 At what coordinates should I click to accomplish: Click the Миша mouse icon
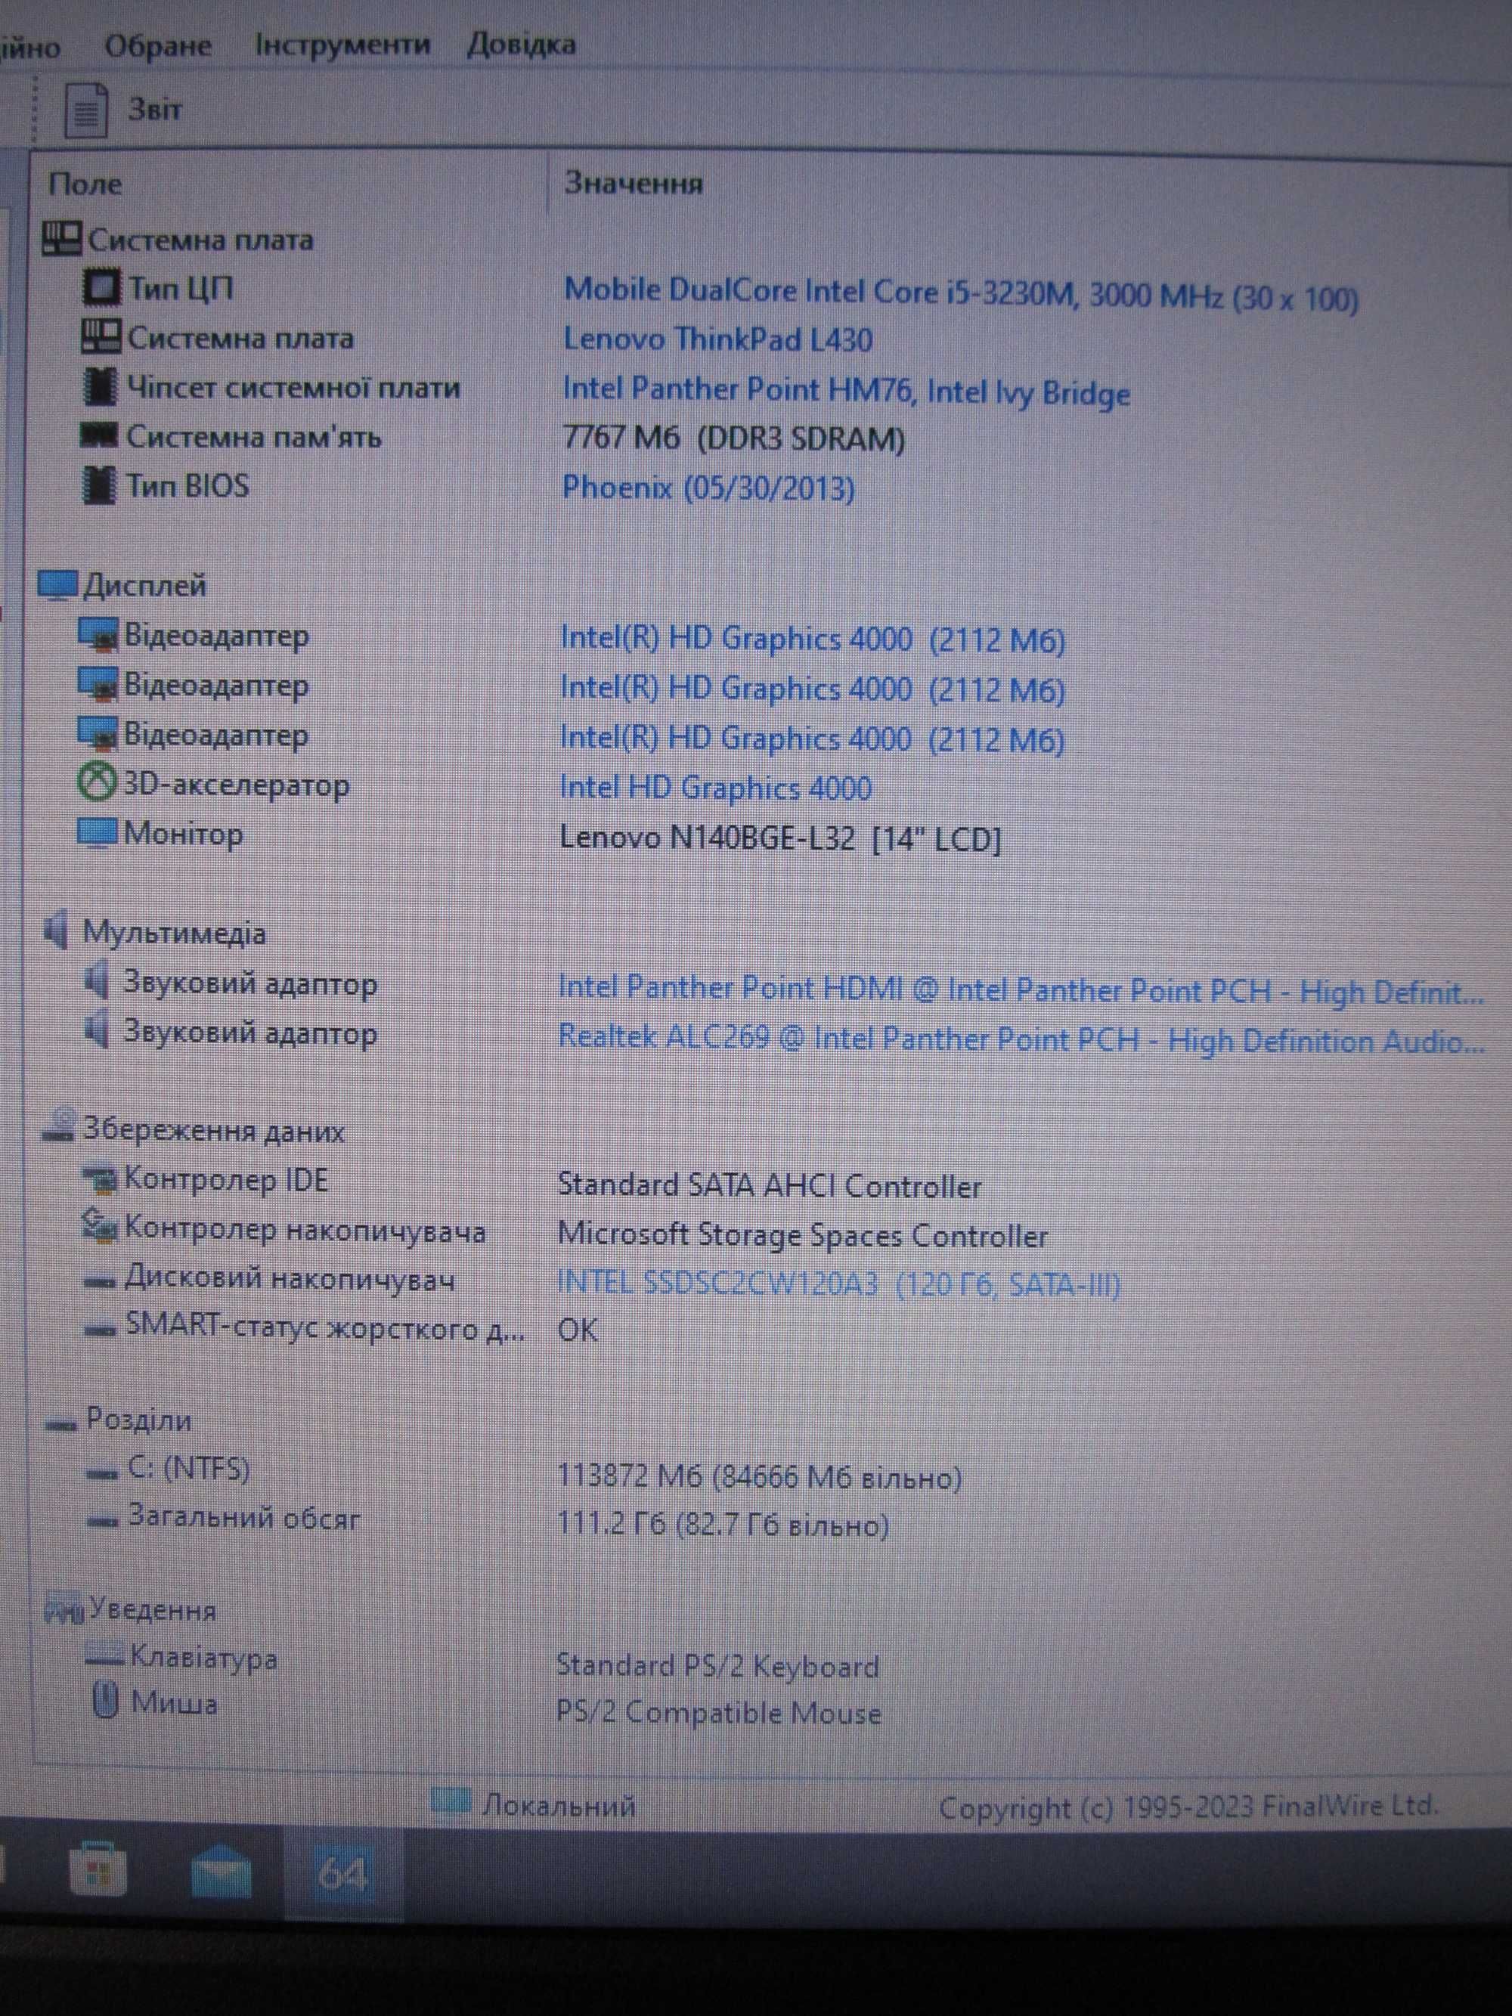(106, 1700)
